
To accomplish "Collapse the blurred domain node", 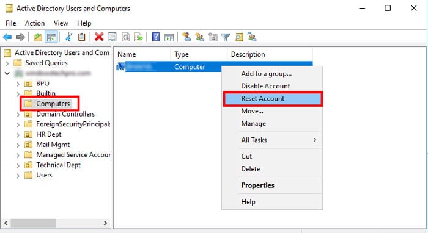I will 7,73.
